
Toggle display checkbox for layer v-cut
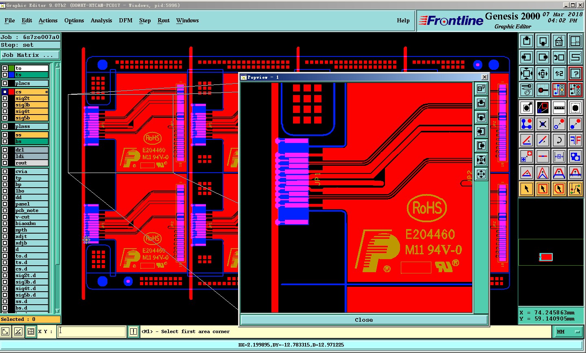pos(5,217)
